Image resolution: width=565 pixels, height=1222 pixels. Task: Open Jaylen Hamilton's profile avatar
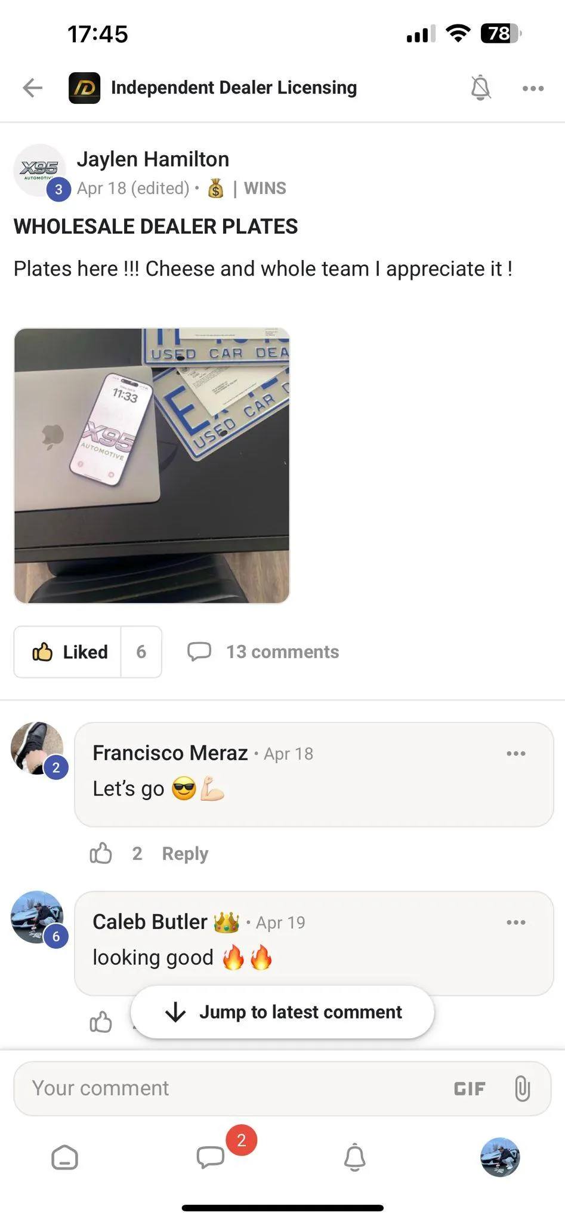39,170
